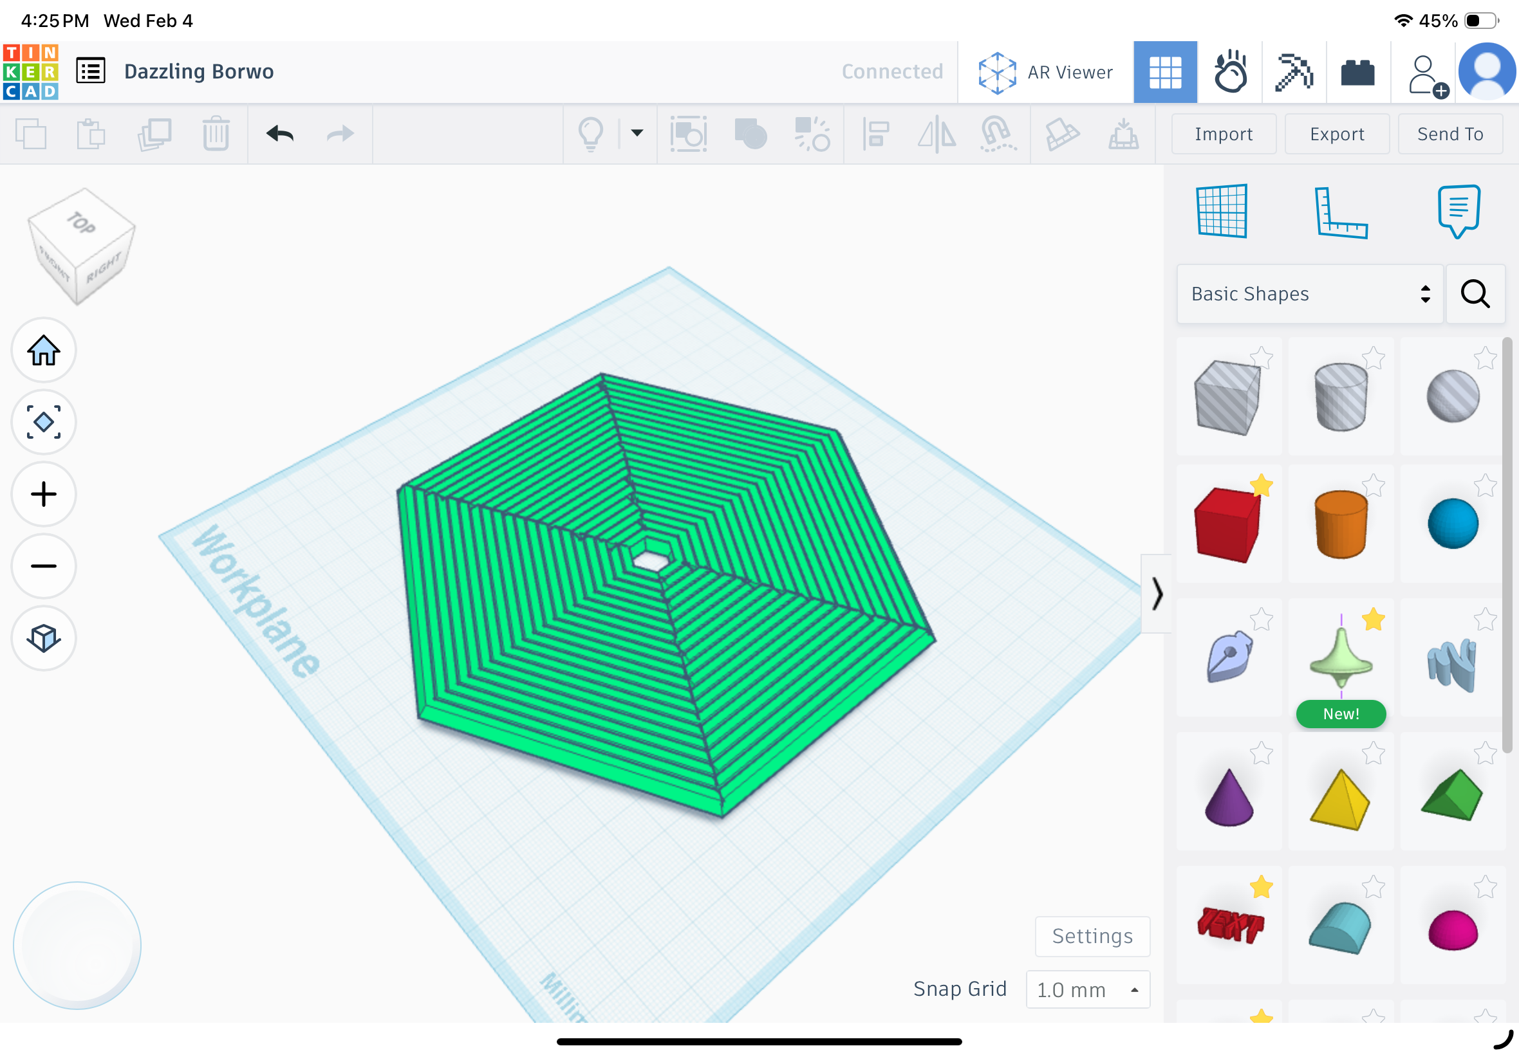
Task: Activate the 3D design grid view
Action: coord(1165,72)
